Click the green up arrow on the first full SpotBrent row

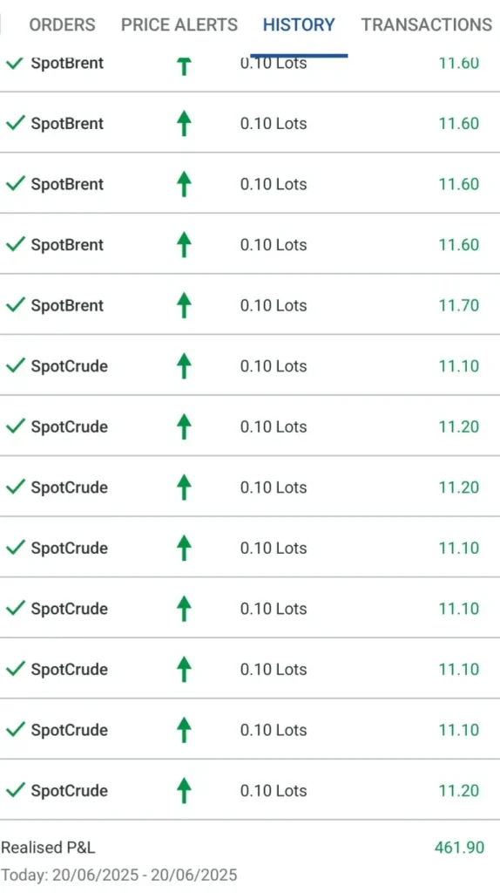(184, 124)
